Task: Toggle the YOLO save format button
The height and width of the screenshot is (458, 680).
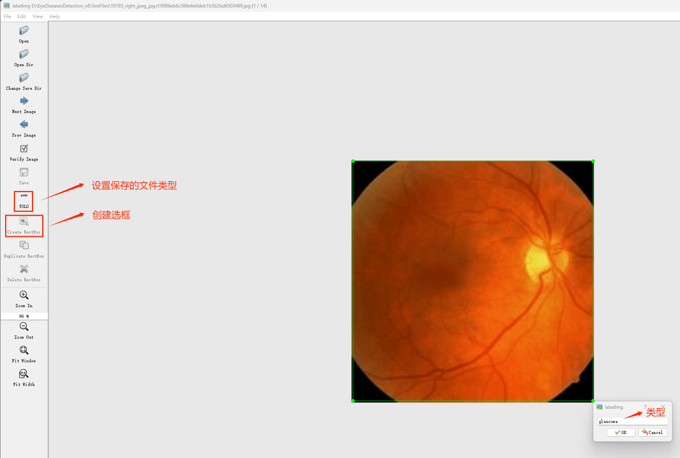Action: click(x=24, y=201)
